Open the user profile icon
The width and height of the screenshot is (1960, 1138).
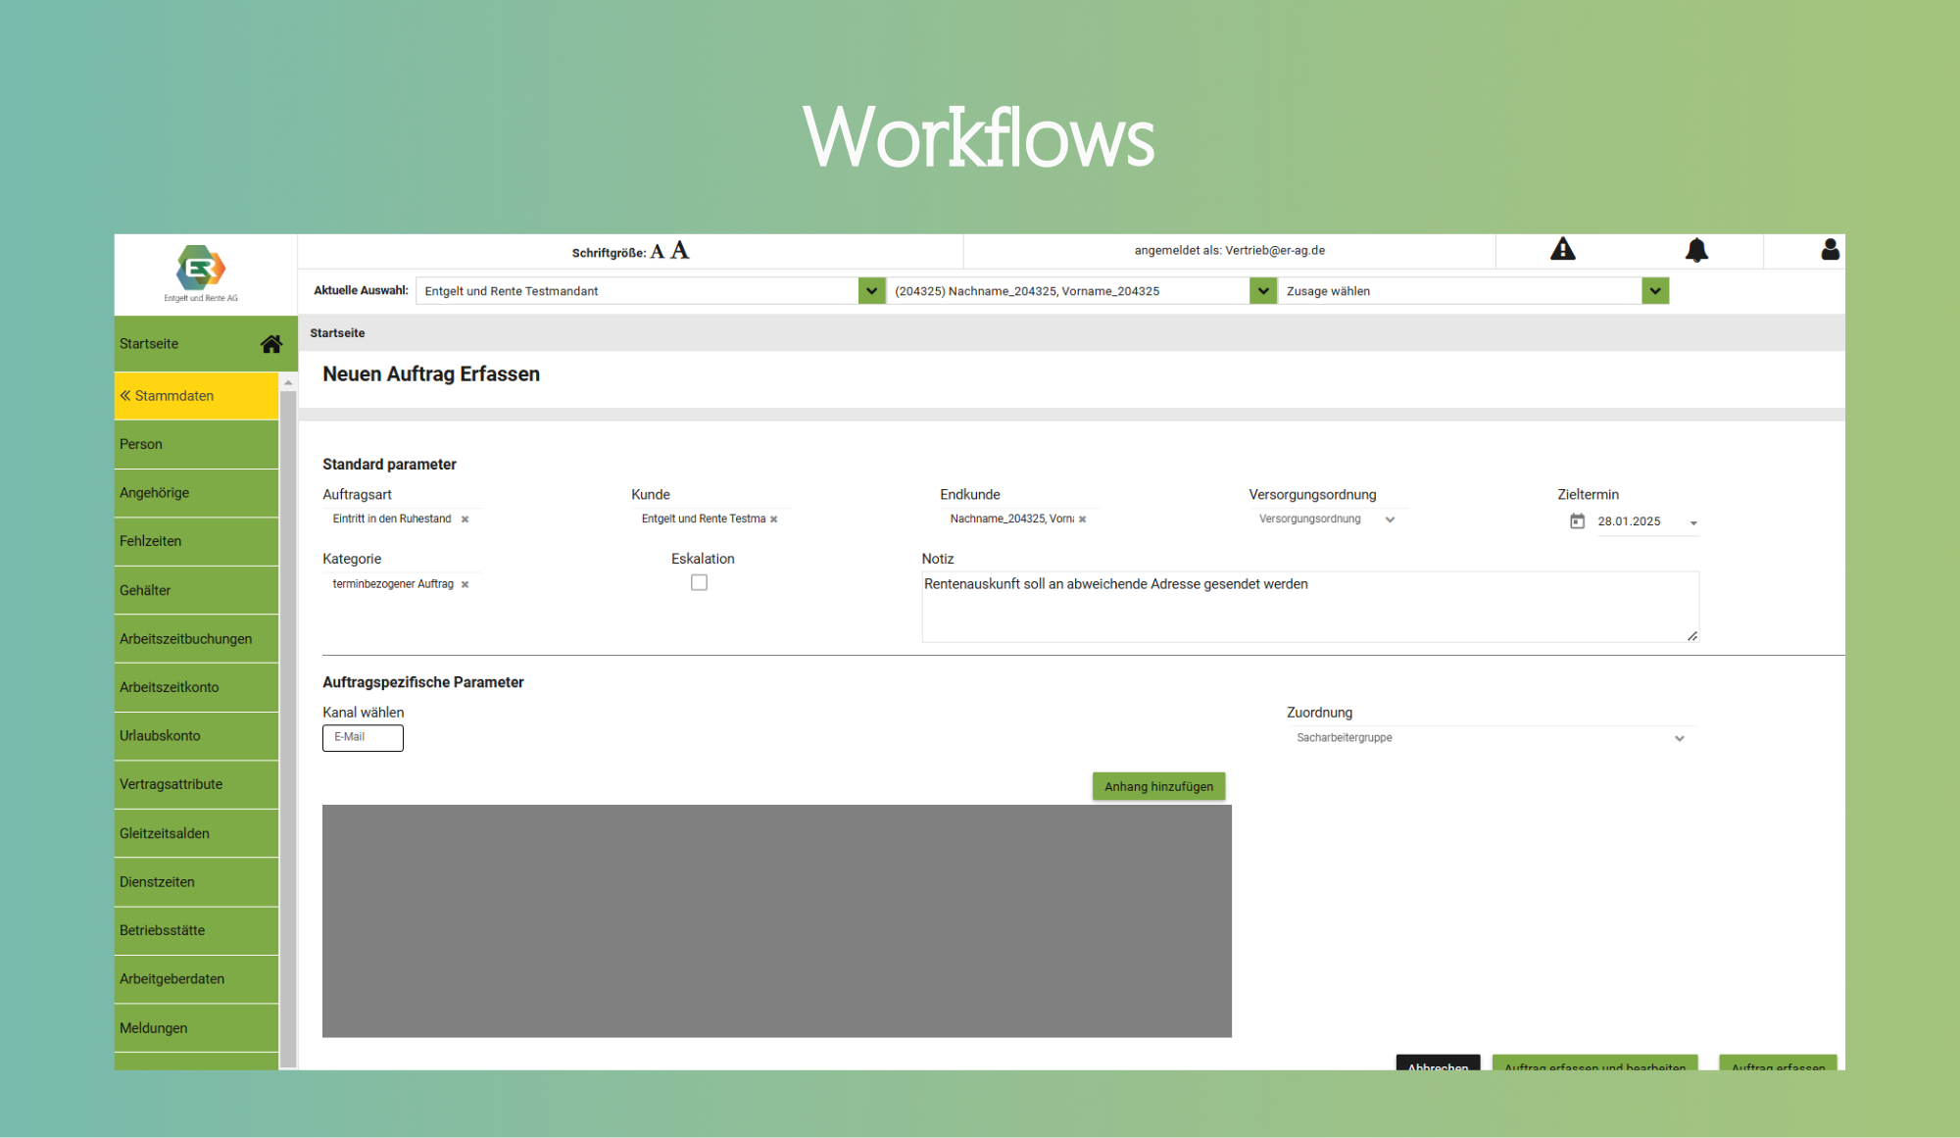point(1829,250)
